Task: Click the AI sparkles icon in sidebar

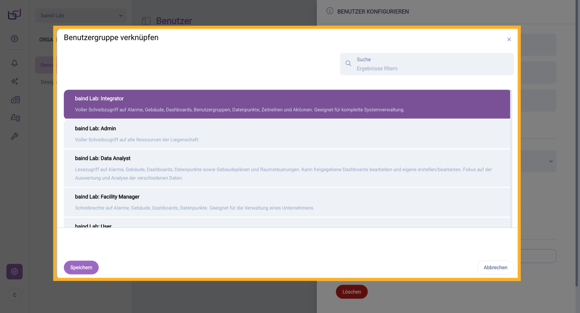Action: [14, 81]
